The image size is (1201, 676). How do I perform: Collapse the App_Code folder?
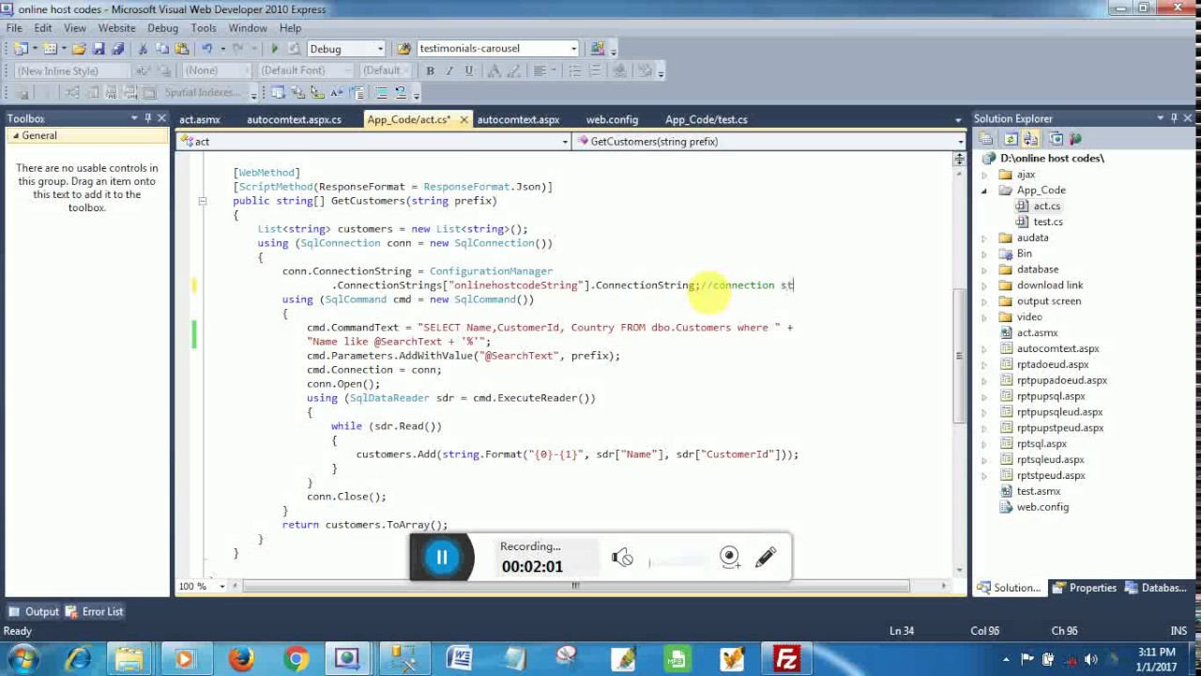(x=984, y=191)
